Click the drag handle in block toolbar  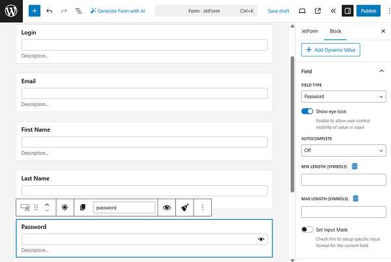pos(36,207)
